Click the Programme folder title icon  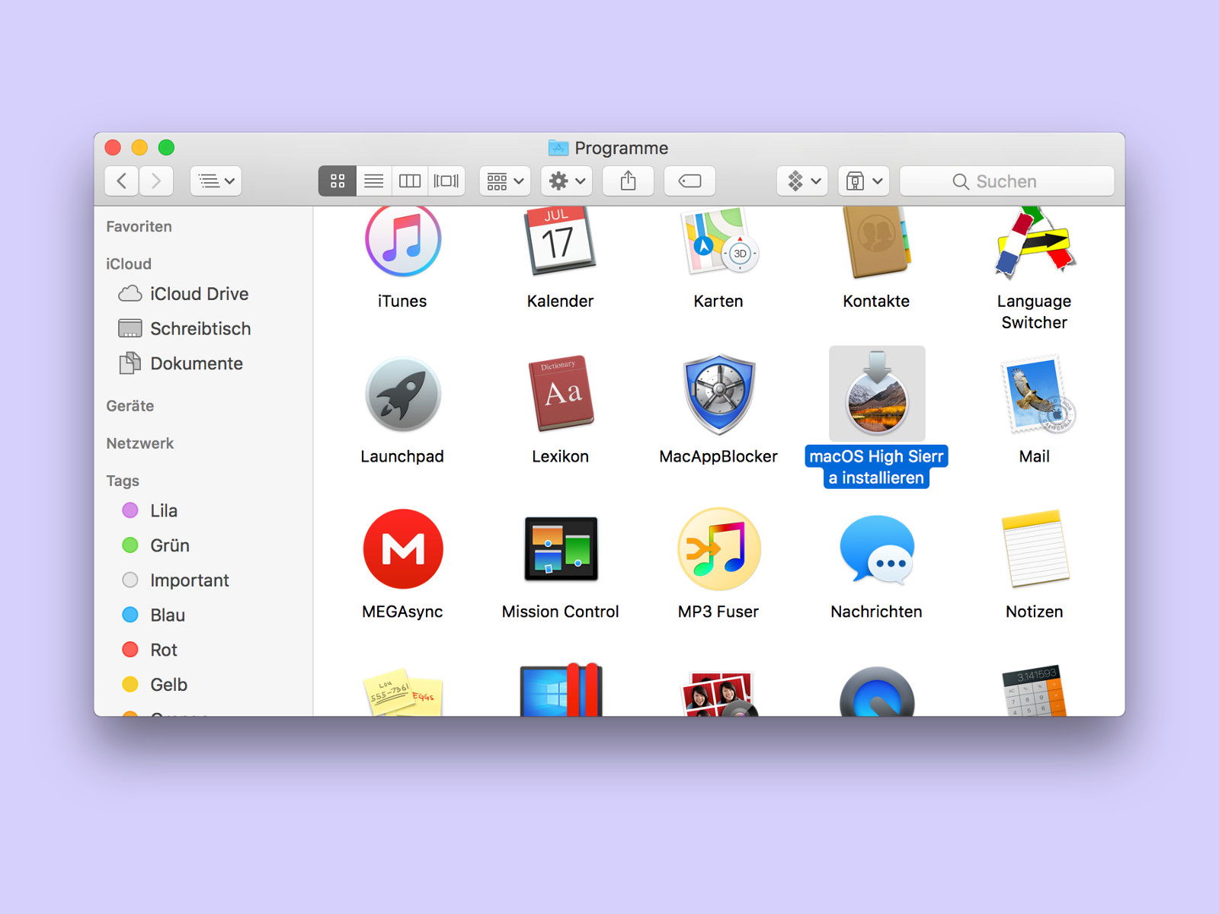pyautogui.click(x=558, y=148)
